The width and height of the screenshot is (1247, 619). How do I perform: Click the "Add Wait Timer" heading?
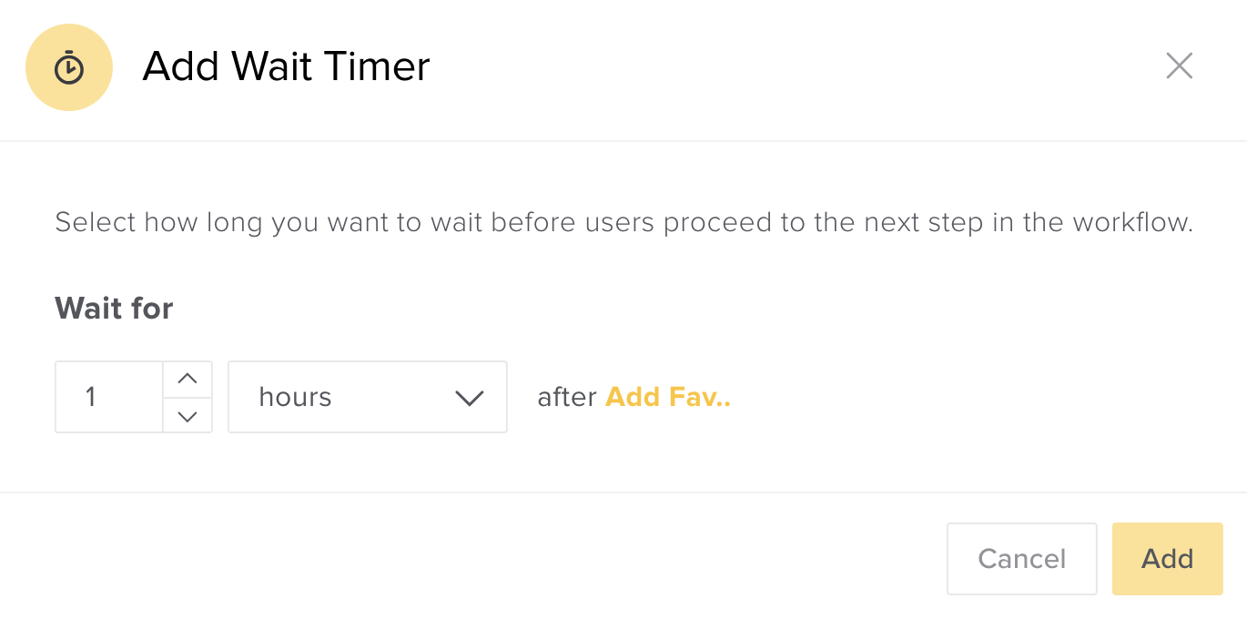tap(286, 67)
